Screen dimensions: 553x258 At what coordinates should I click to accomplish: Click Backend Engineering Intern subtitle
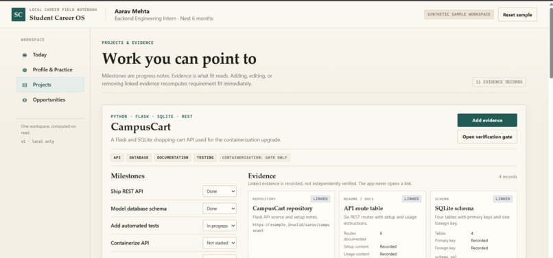164,19
